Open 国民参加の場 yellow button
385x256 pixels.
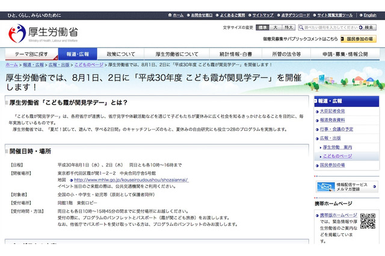coord(359,39)
